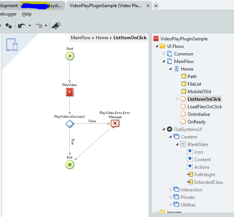Image resolution: width=234 pixels, height=217 pixels.
Task: Expand the ListItemOnClick action
Action: (x=177, y=99)
